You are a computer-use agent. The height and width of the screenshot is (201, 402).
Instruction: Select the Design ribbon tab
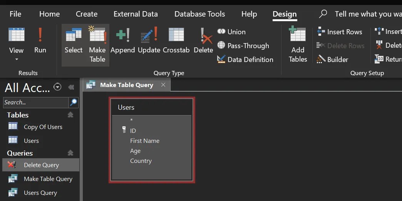click(285, 14)
